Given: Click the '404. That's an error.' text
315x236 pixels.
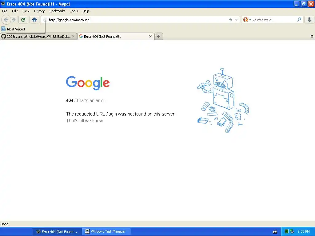Looking at the screenshot, I should coord(86,100).
